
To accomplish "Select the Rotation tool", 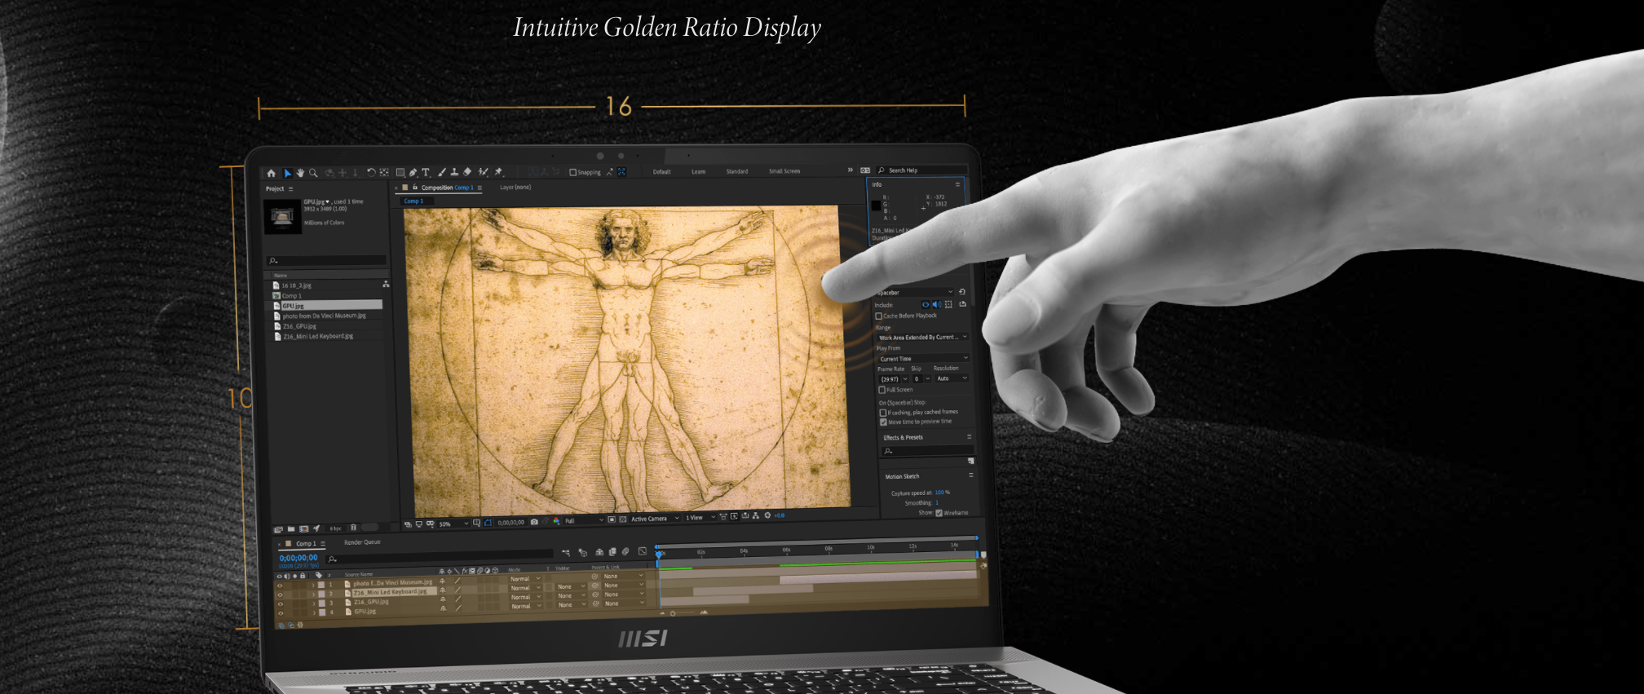I will [371, 172].
